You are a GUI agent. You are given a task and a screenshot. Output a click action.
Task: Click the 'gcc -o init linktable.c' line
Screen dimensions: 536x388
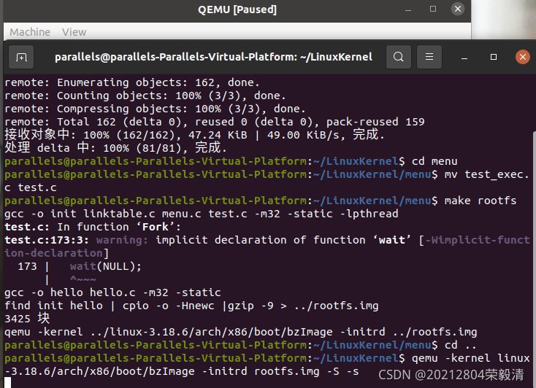(x=202, y=214)
